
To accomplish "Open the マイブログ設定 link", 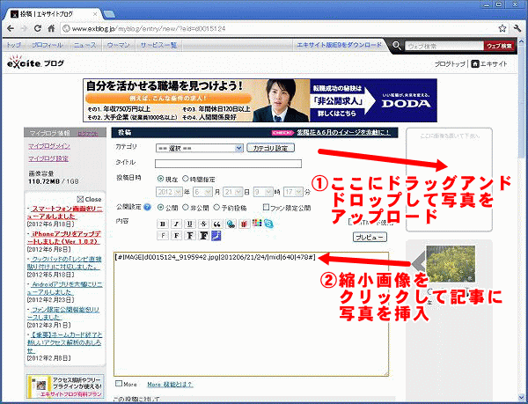I will point(48,158).
